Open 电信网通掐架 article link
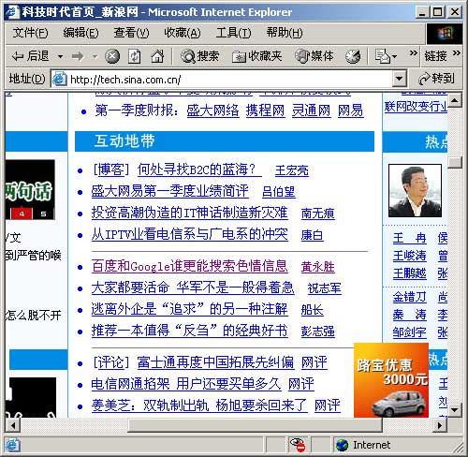468x457 pixels. [186, 384]
